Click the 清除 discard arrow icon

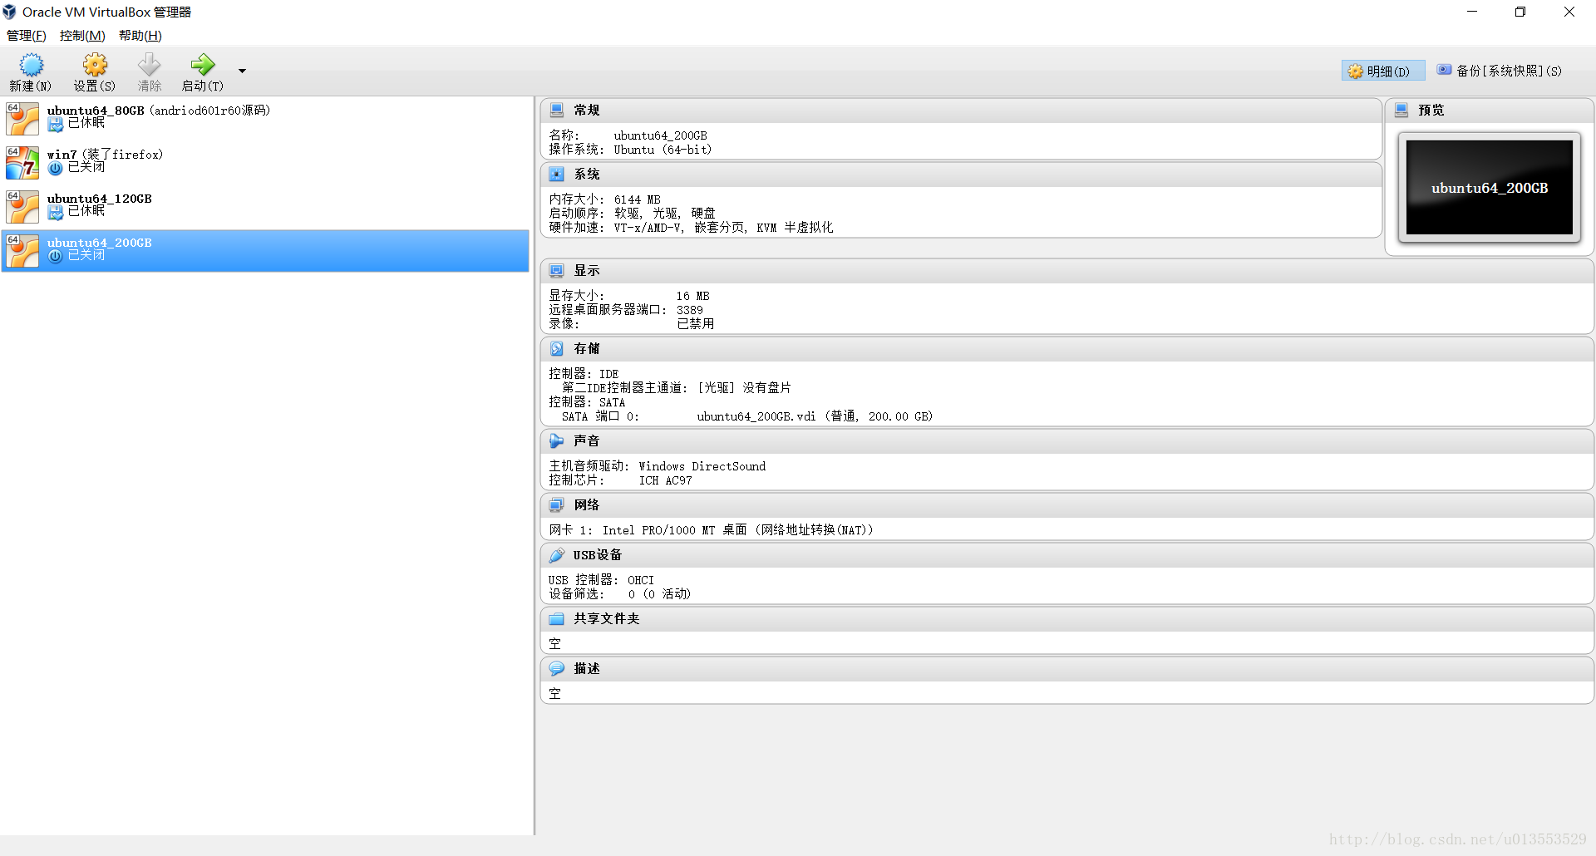[x=150, y=66]
